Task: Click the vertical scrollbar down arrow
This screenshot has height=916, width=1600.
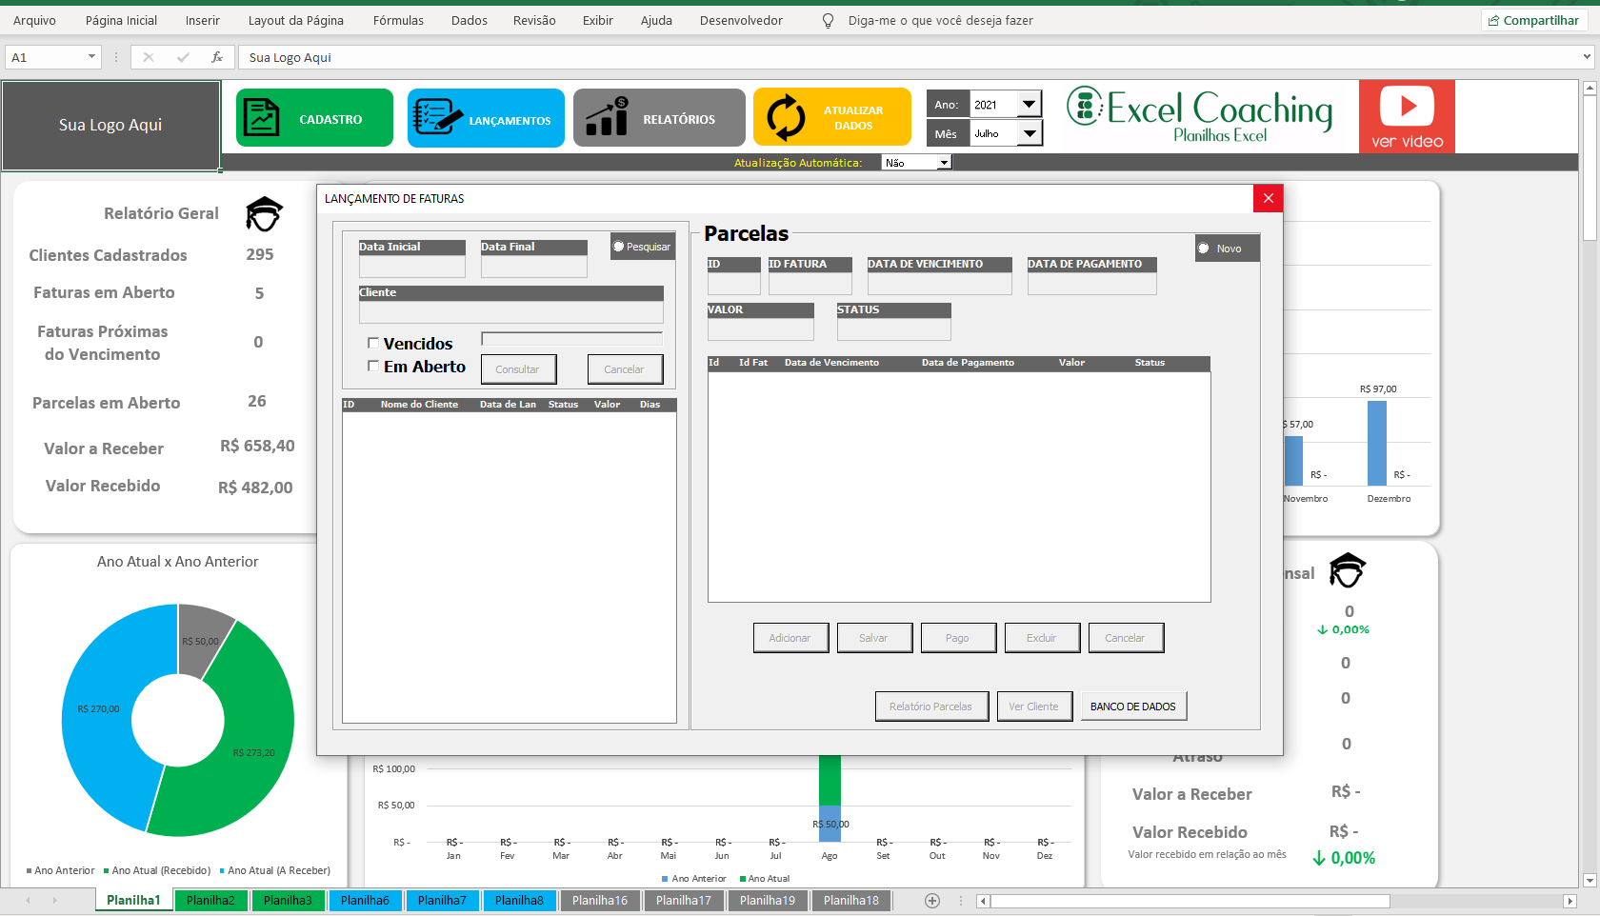Action: pos(1589,880)
